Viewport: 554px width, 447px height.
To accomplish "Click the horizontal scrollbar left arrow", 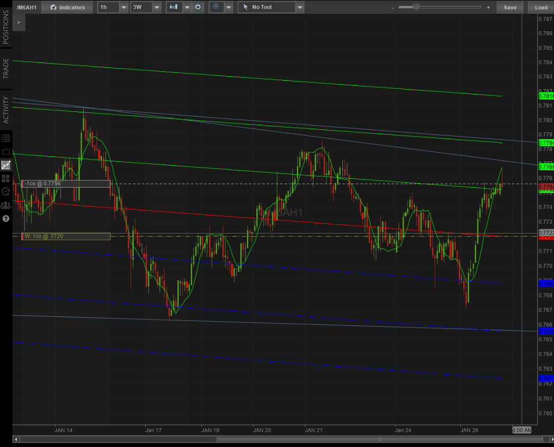I will pos(16,439).
